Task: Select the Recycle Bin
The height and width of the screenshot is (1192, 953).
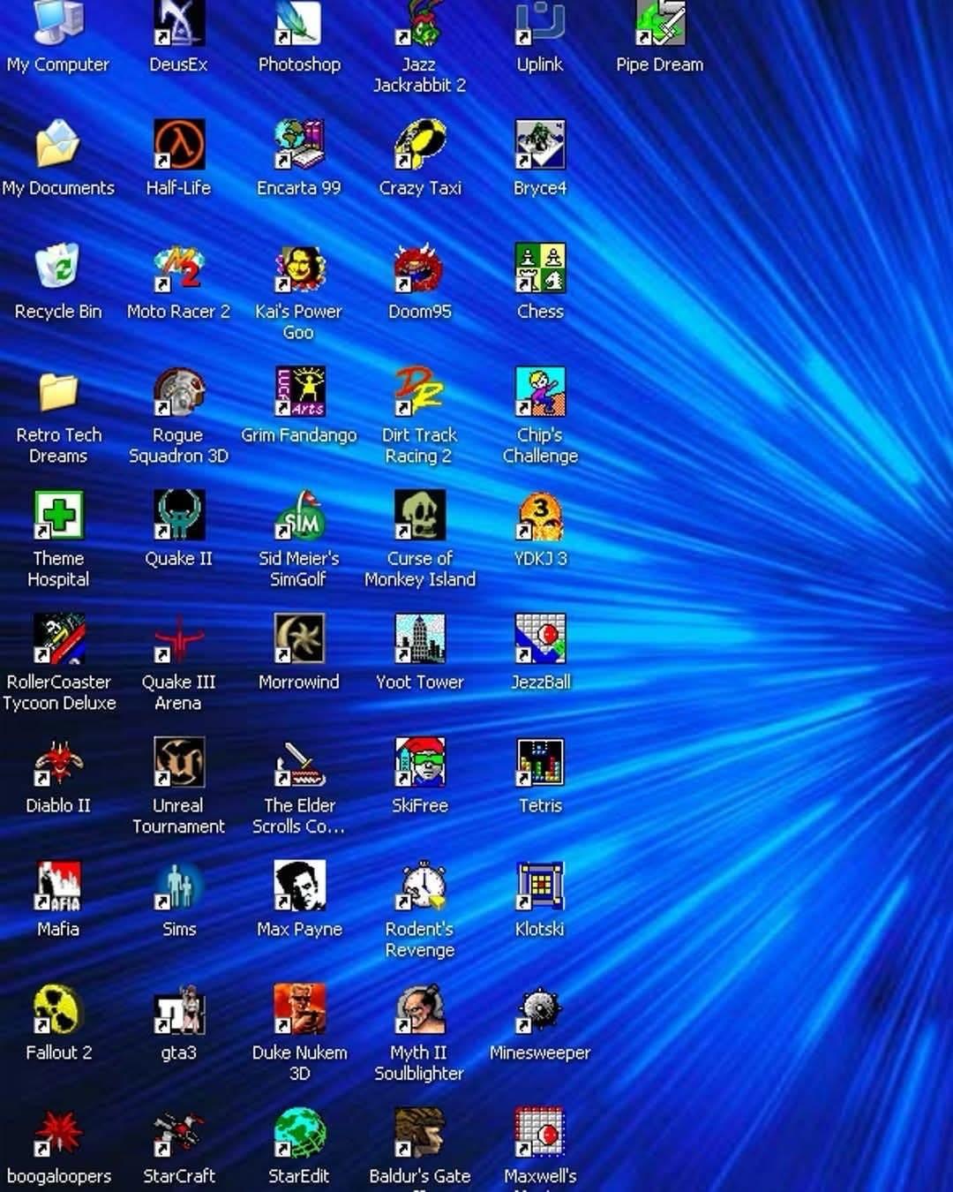Action: (x=58, y=268)
